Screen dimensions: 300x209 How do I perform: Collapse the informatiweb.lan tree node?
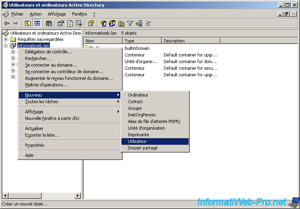point(6,46)
